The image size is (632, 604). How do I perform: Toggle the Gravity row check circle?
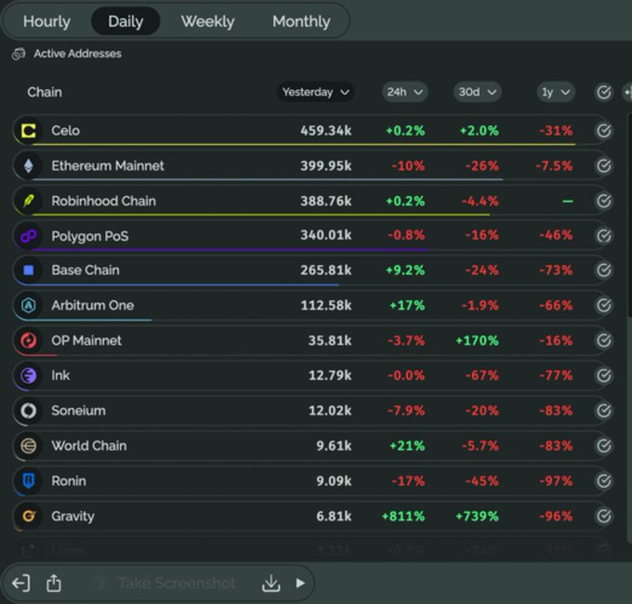pos(603,516)
